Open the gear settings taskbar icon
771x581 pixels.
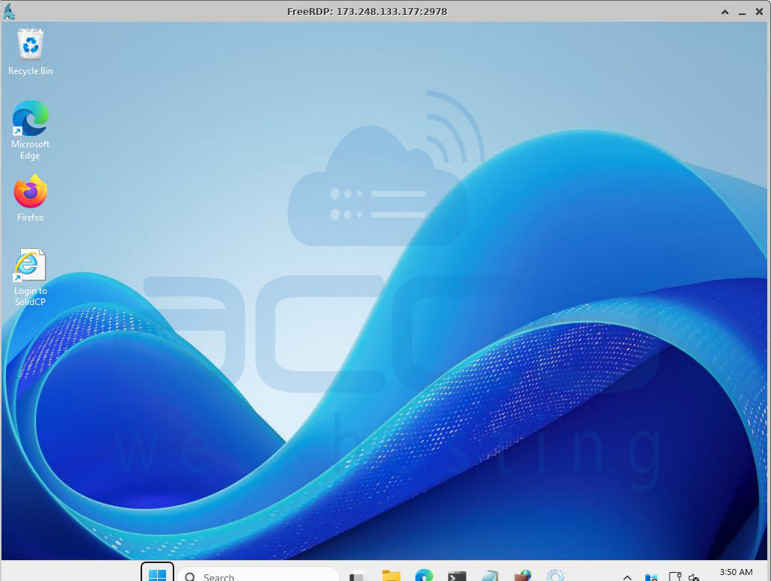pos(556,575)
